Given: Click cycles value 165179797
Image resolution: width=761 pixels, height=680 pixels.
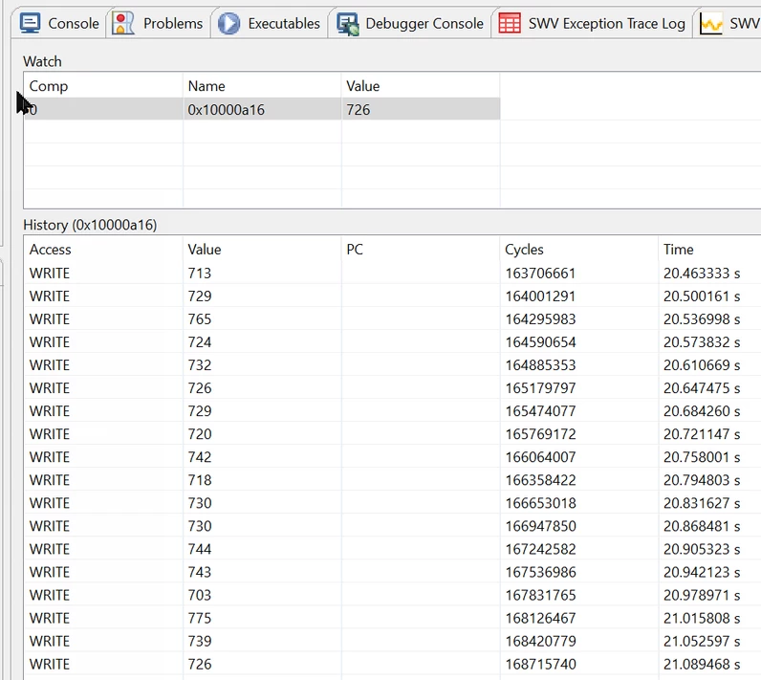Looking at the screenshot, I should coord(540,388).
